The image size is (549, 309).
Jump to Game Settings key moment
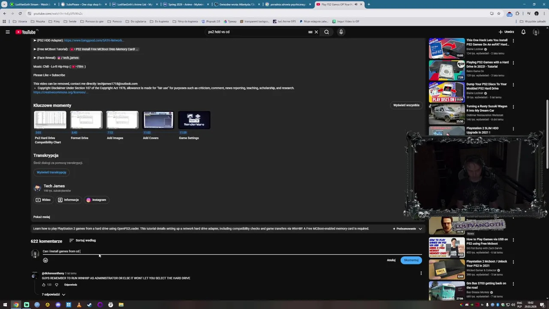coord(194,125)
